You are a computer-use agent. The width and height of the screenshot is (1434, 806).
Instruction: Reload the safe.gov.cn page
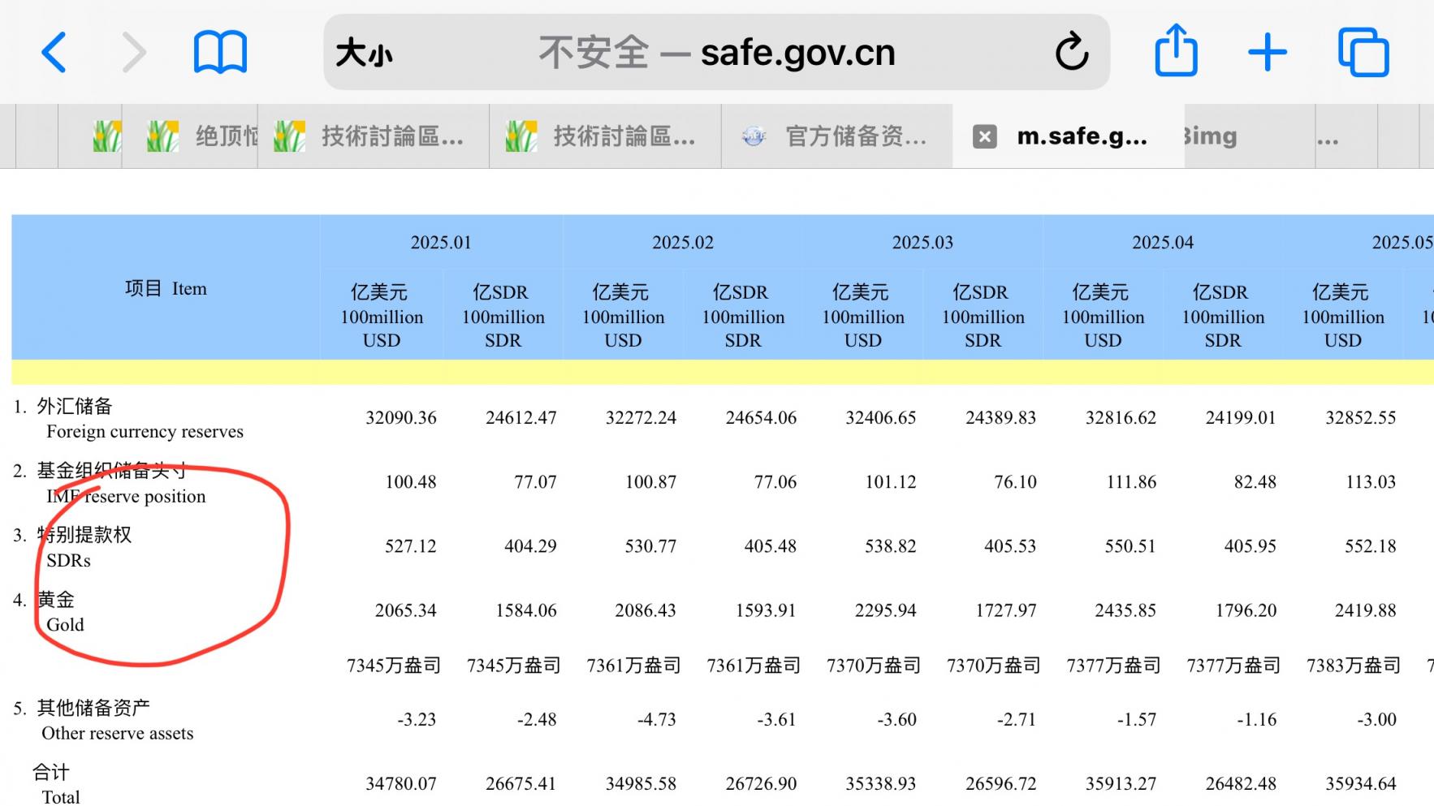click(x=1071, y=54)
